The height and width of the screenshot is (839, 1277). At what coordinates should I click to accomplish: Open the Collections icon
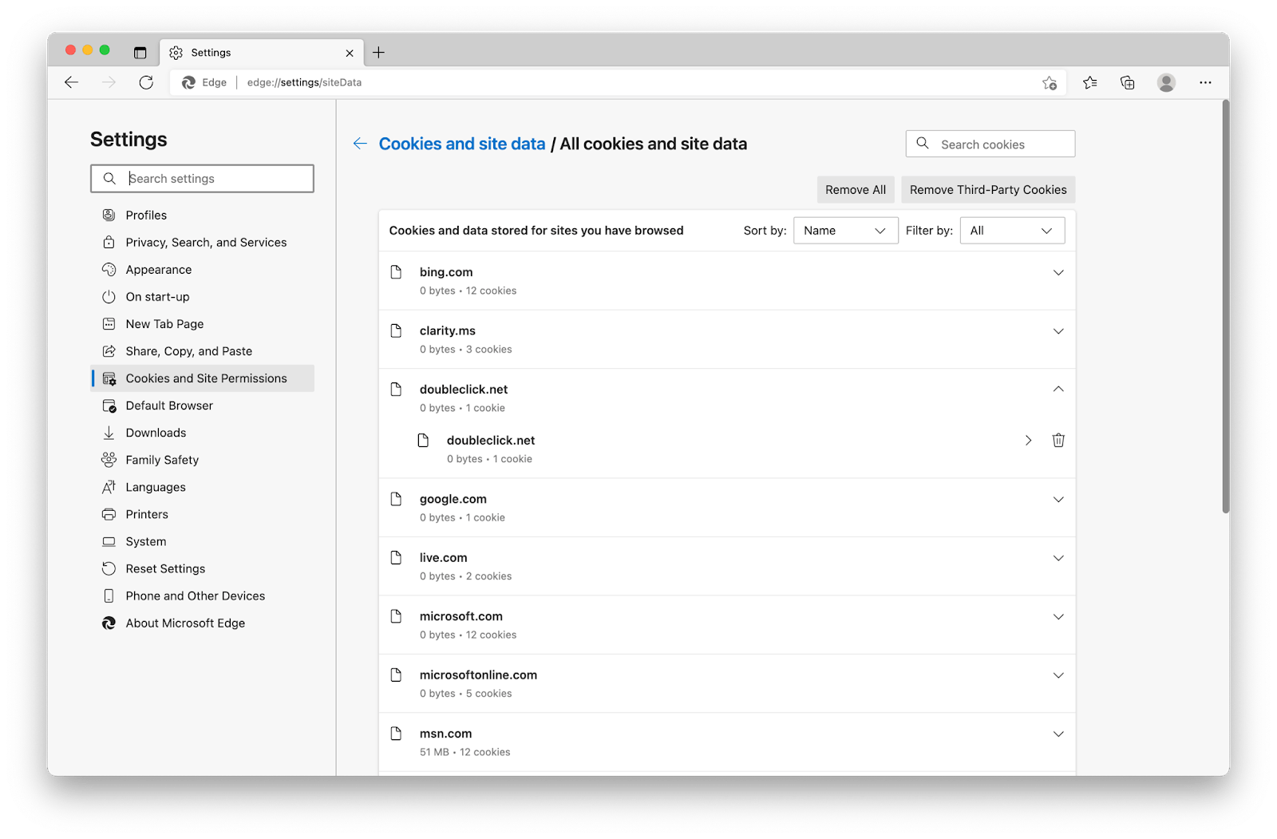point(1127,82)
